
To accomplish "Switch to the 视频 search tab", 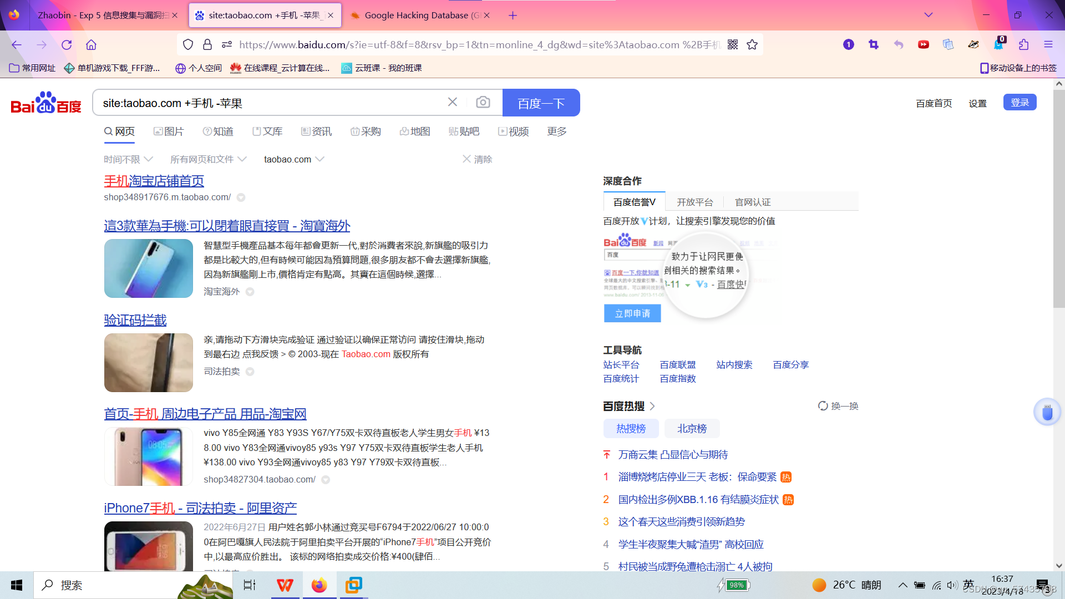I will (x=514, y=131).
